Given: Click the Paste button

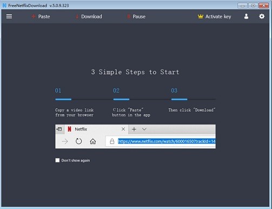Looking at the screenshot, I should 41,16.
